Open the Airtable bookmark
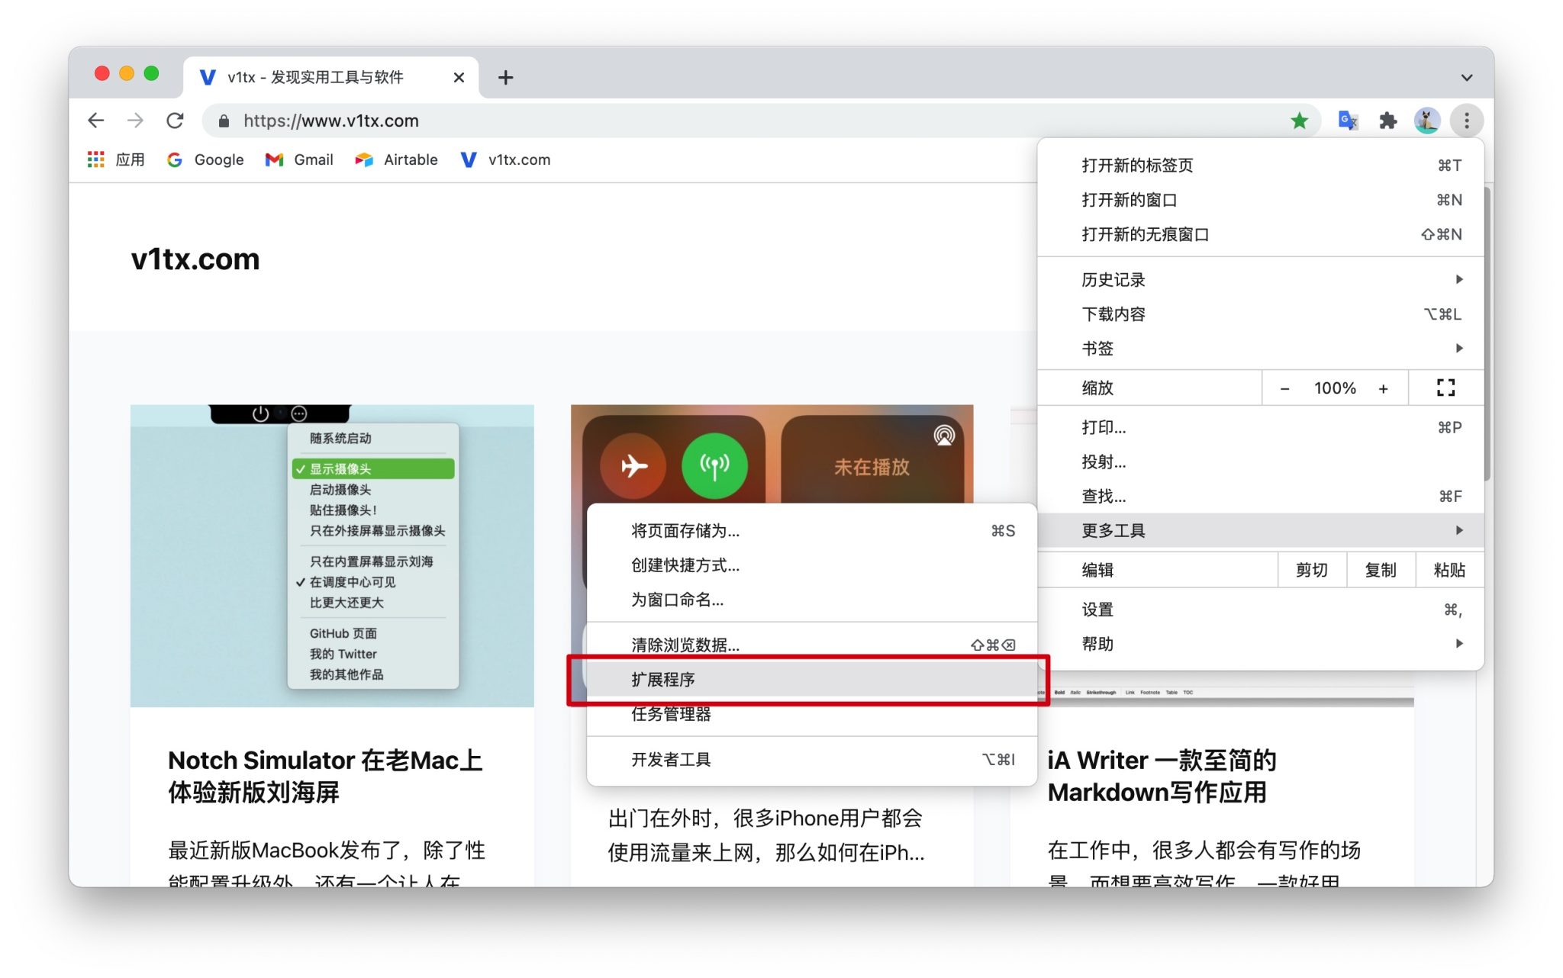 (396, 159)
